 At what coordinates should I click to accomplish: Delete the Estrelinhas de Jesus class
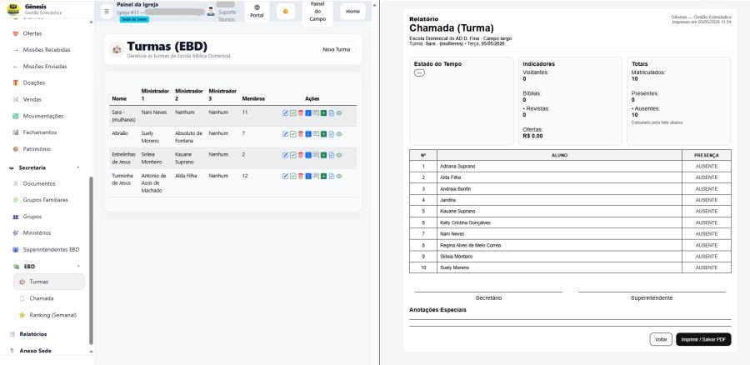[x=300, y=155]
